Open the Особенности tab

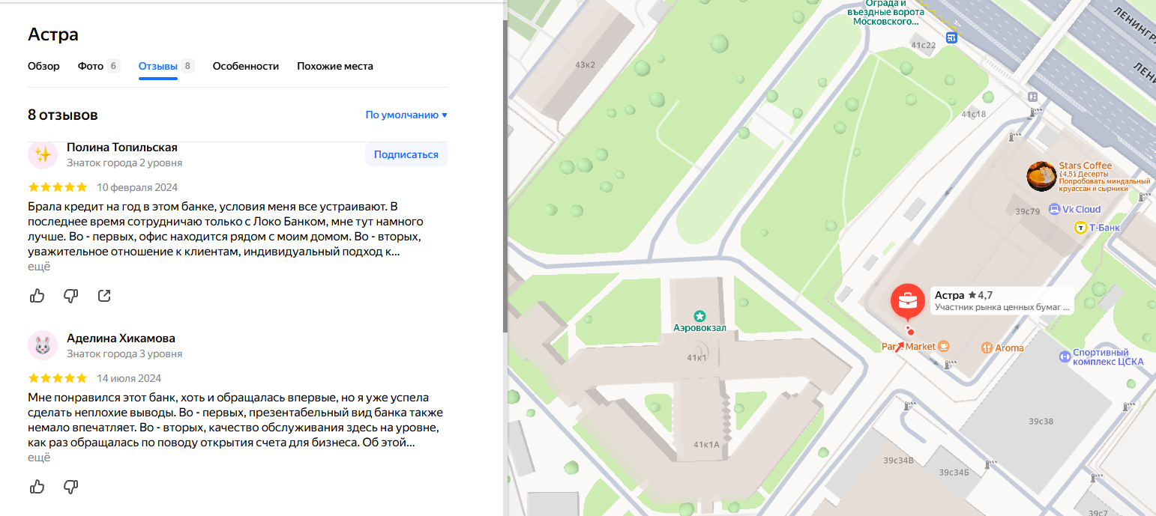click(x=246, y=66)
